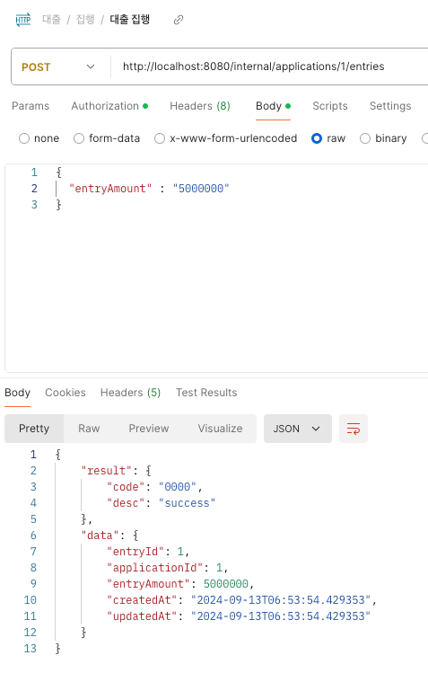This screenshot has height=673, width=428.
Task: Click the updatedAt timestamp value
Action: point(281,616)
